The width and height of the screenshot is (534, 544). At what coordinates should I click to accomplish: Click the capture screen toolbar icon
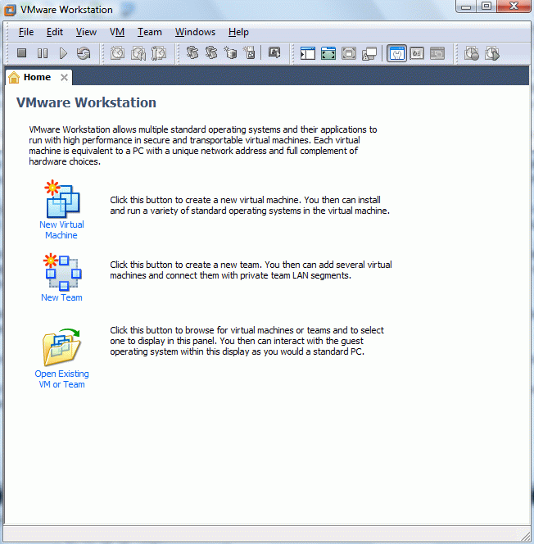click(x=274, y=52)
